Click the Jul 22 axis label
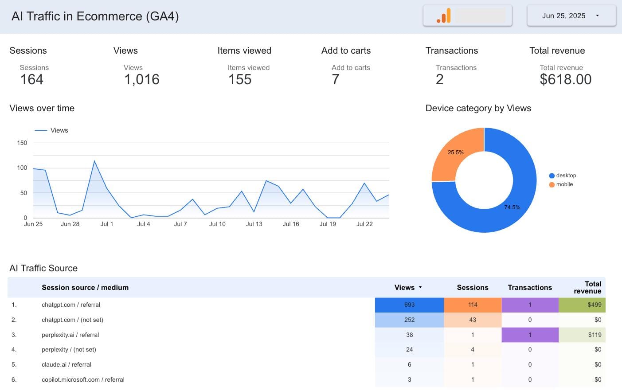The height and width of the screenshot is (391, 622). (364, 224)
